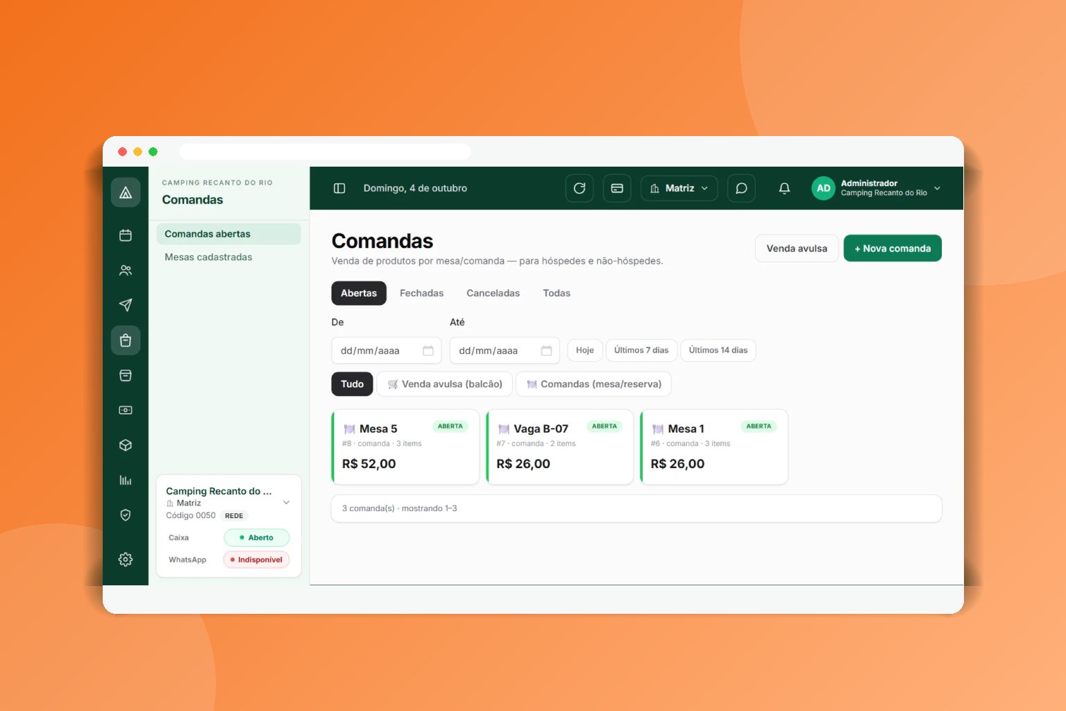Select the Tudo filter chip

click(x=352, y=384)
